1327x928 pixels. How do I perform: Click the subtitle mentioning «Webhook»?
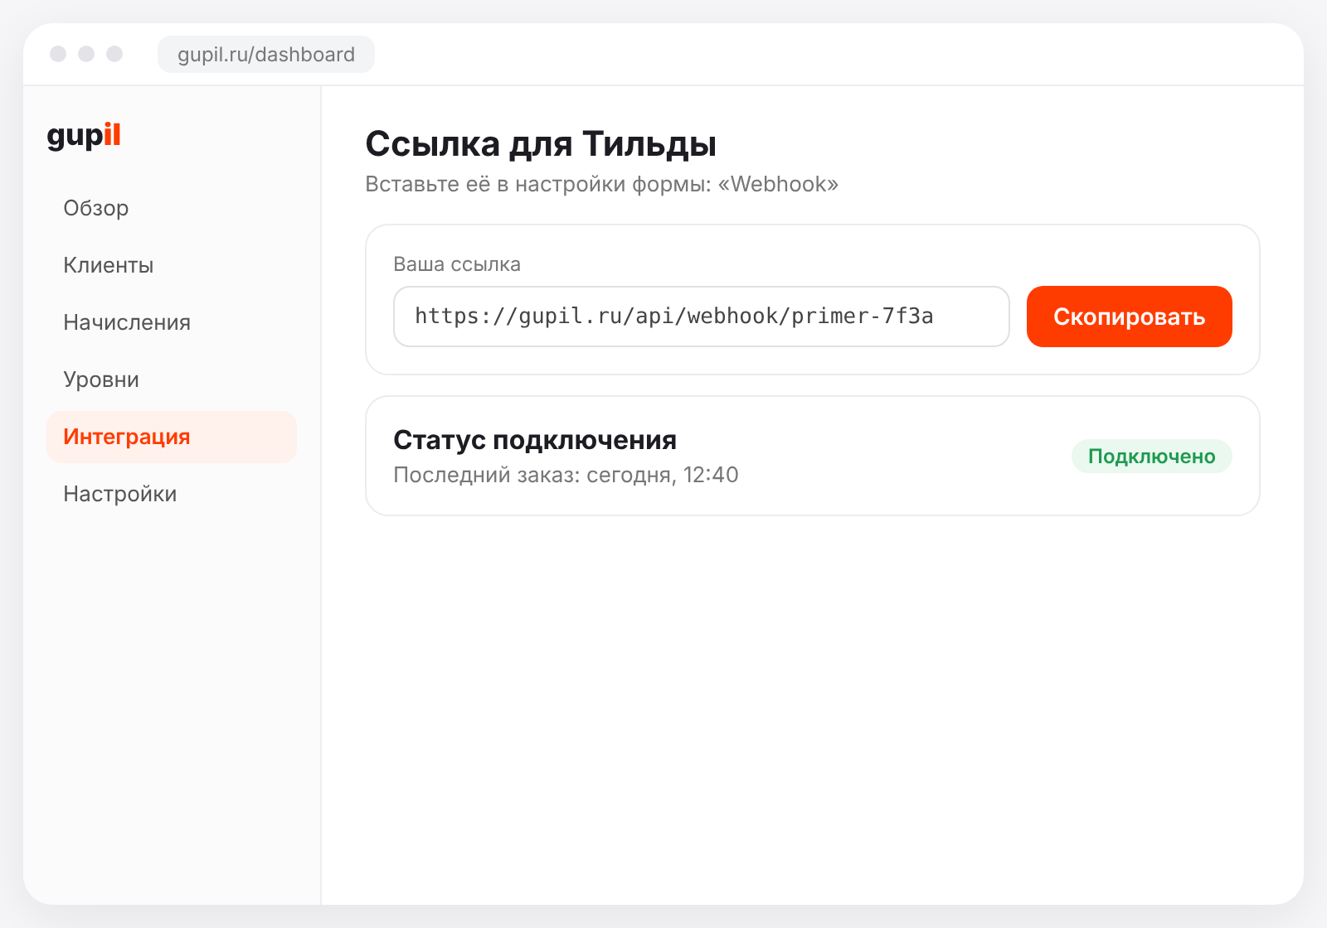pyautogui.click(x=602, y=184)
